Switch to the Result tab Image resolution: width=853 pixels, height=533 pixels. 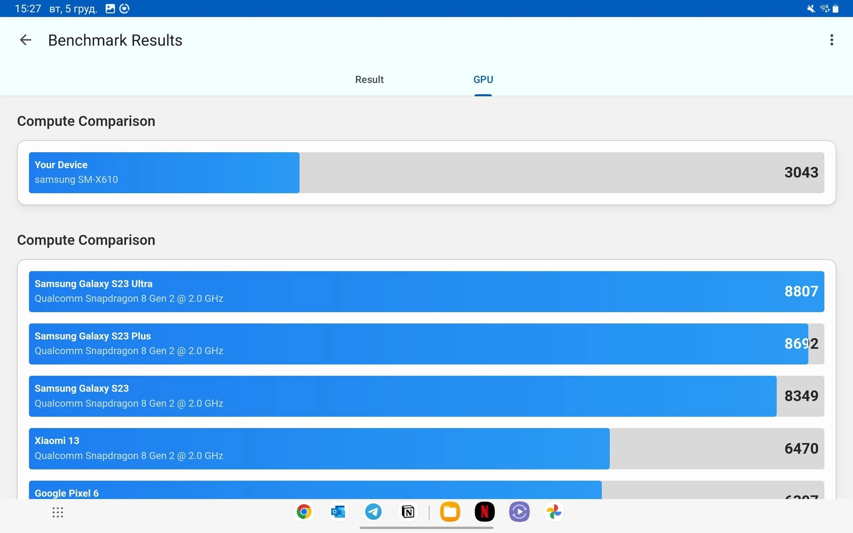point(369,80)
